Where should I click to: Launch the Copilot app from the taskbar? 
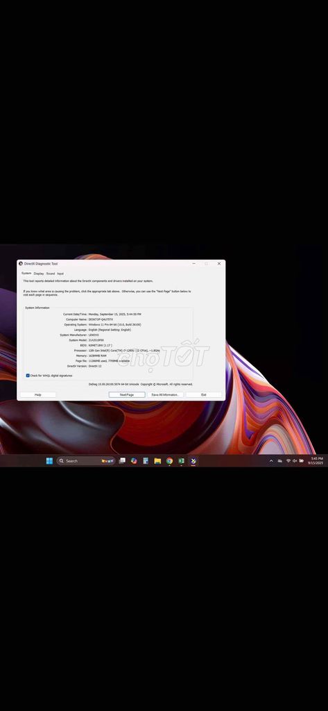point(134,461)
